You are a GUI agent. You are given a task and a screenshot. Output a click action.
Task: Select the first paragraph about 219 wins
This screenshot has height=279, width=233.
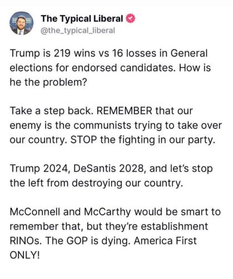pos(110,68)
